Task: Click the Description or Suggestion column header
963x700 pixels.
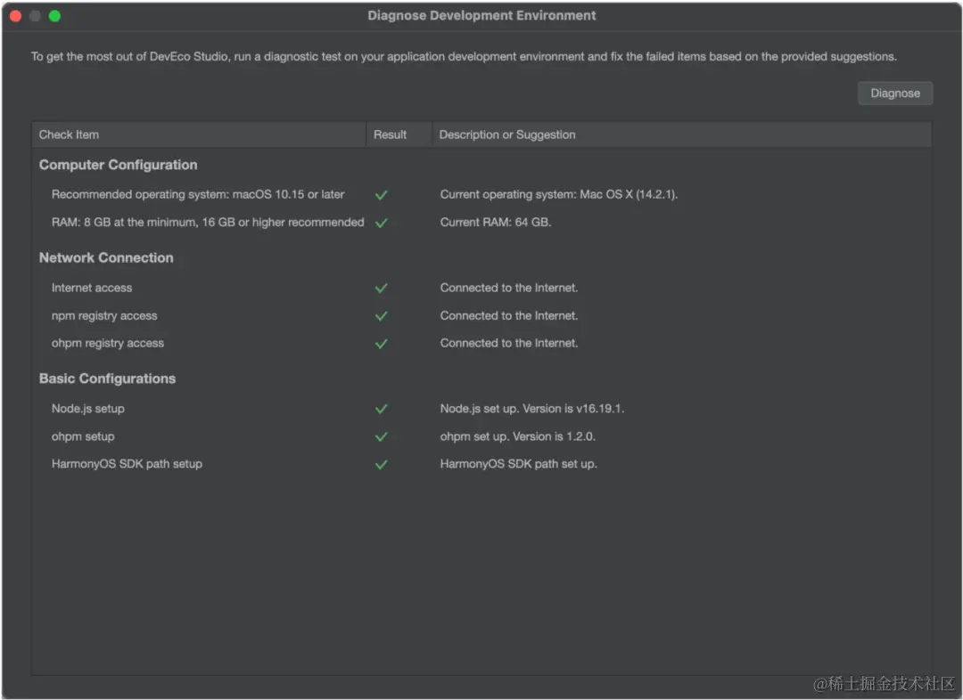Action: point(507,134)
